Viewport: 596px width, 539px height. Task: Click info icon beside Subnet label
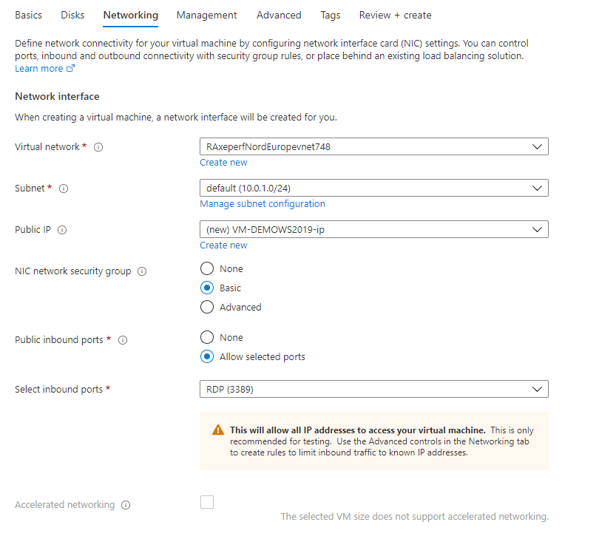click(64, 189)
